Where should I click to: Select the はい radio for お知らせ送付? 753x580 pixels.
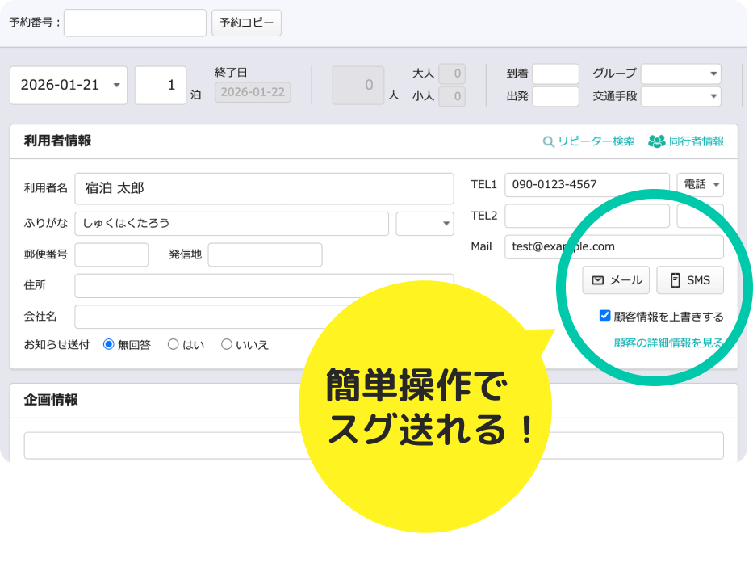point(173,343)
